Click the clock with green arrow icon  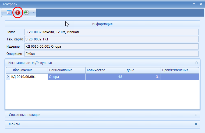click(x=26, y=13)
